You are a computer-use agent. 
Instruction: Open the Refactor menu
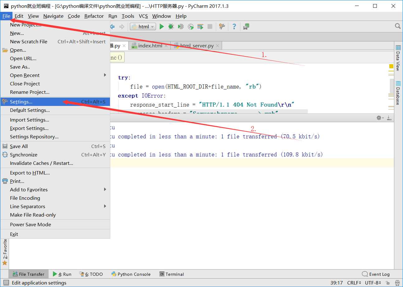94,16
